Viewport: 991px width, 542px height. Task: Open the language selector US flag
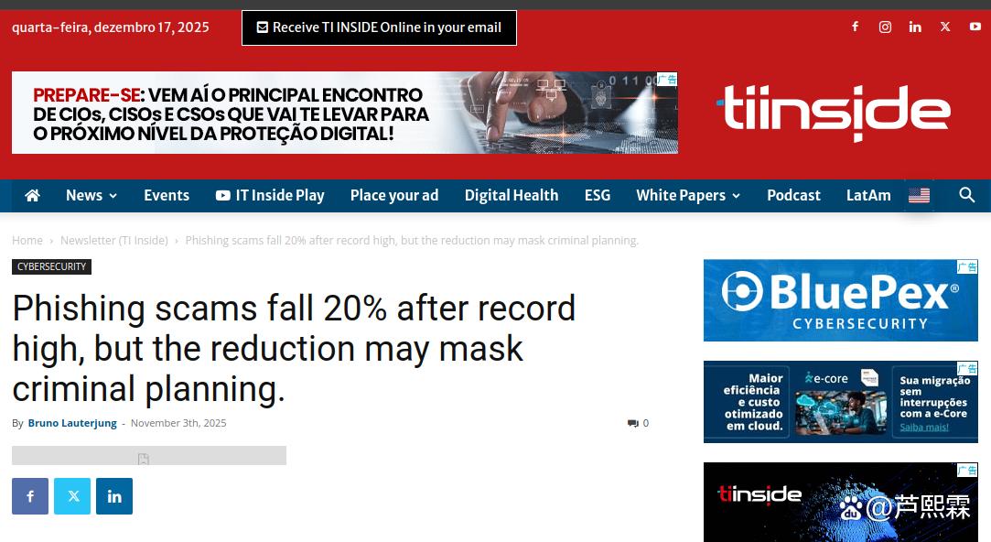919,195
